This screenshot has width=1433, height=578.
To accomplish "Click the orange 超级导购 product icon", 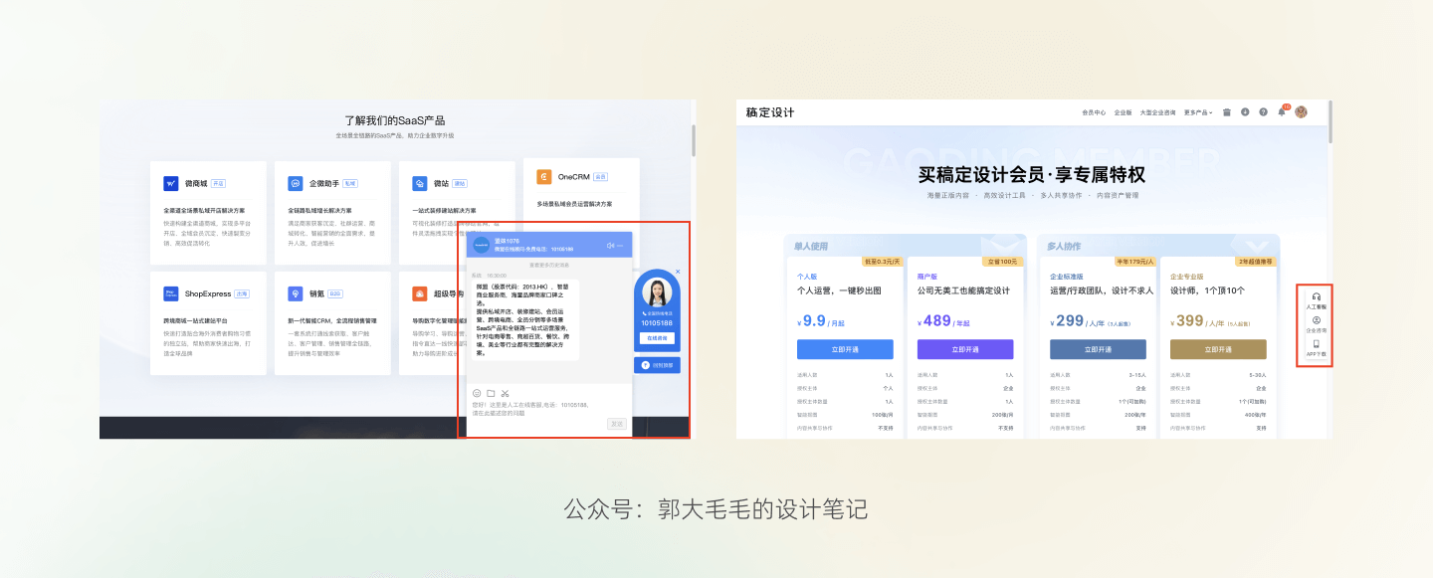I will click(420, 293).
